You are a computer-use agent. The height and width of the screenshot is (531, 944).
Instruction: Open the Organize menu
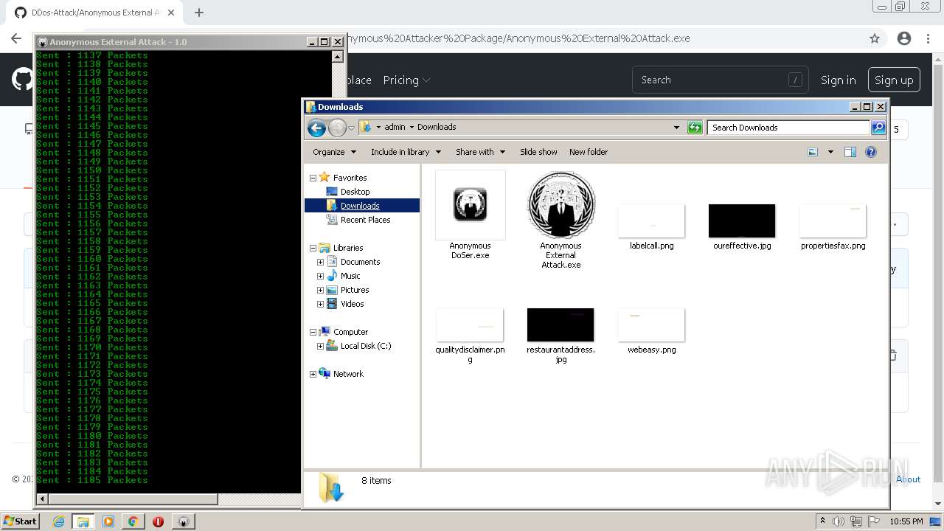click(x=334, y=152)
